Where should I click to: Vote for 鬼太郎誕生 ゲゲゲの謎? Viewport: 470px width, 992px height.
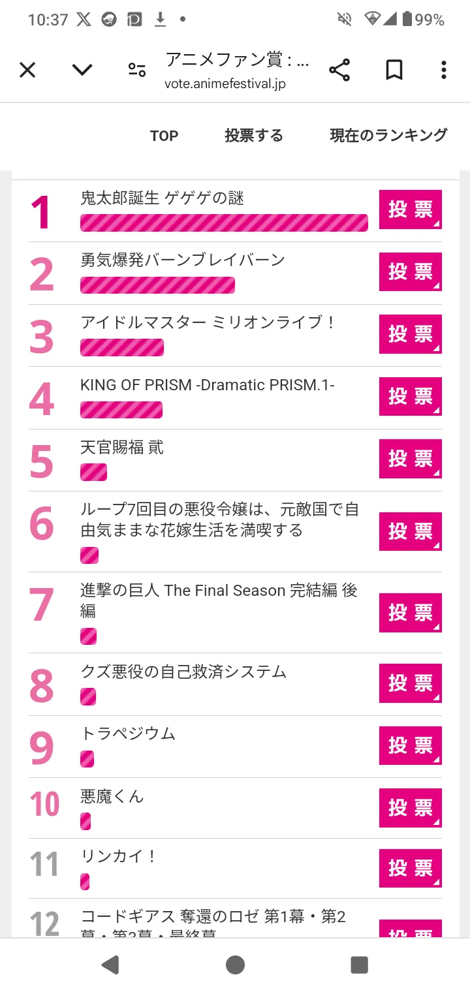[x=410, y=209]
